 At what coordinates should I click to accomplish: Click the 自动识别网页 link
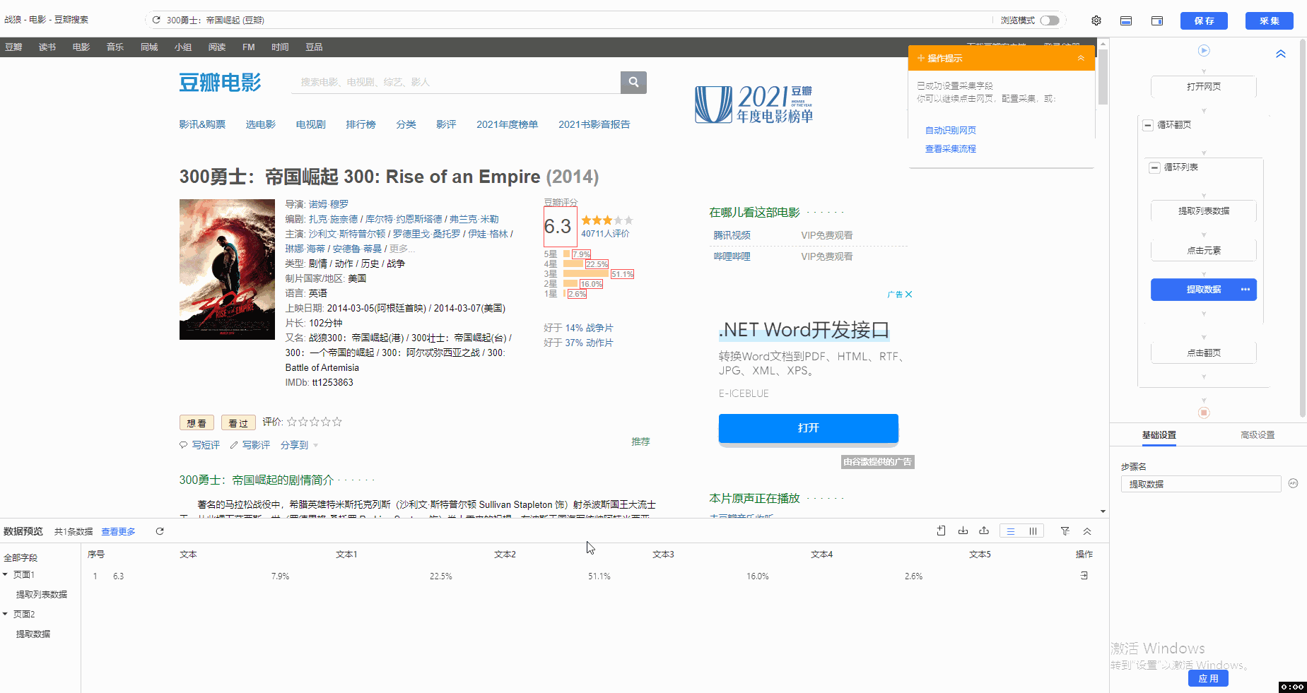(x=951, y=130)
